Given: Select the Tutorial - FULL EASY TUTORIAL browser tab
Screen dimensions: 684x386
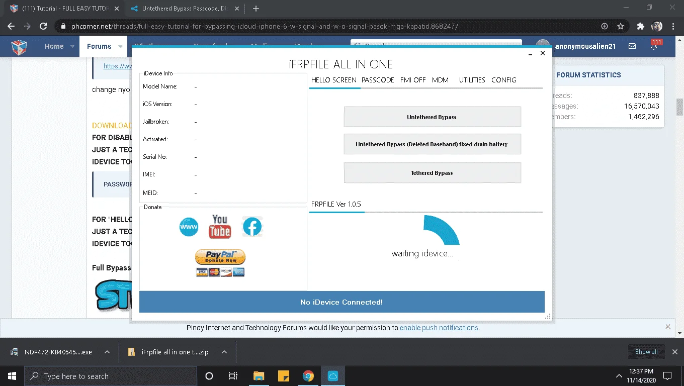Looking at the screenshot, I should pyautogui.click(x=64, y=9).
